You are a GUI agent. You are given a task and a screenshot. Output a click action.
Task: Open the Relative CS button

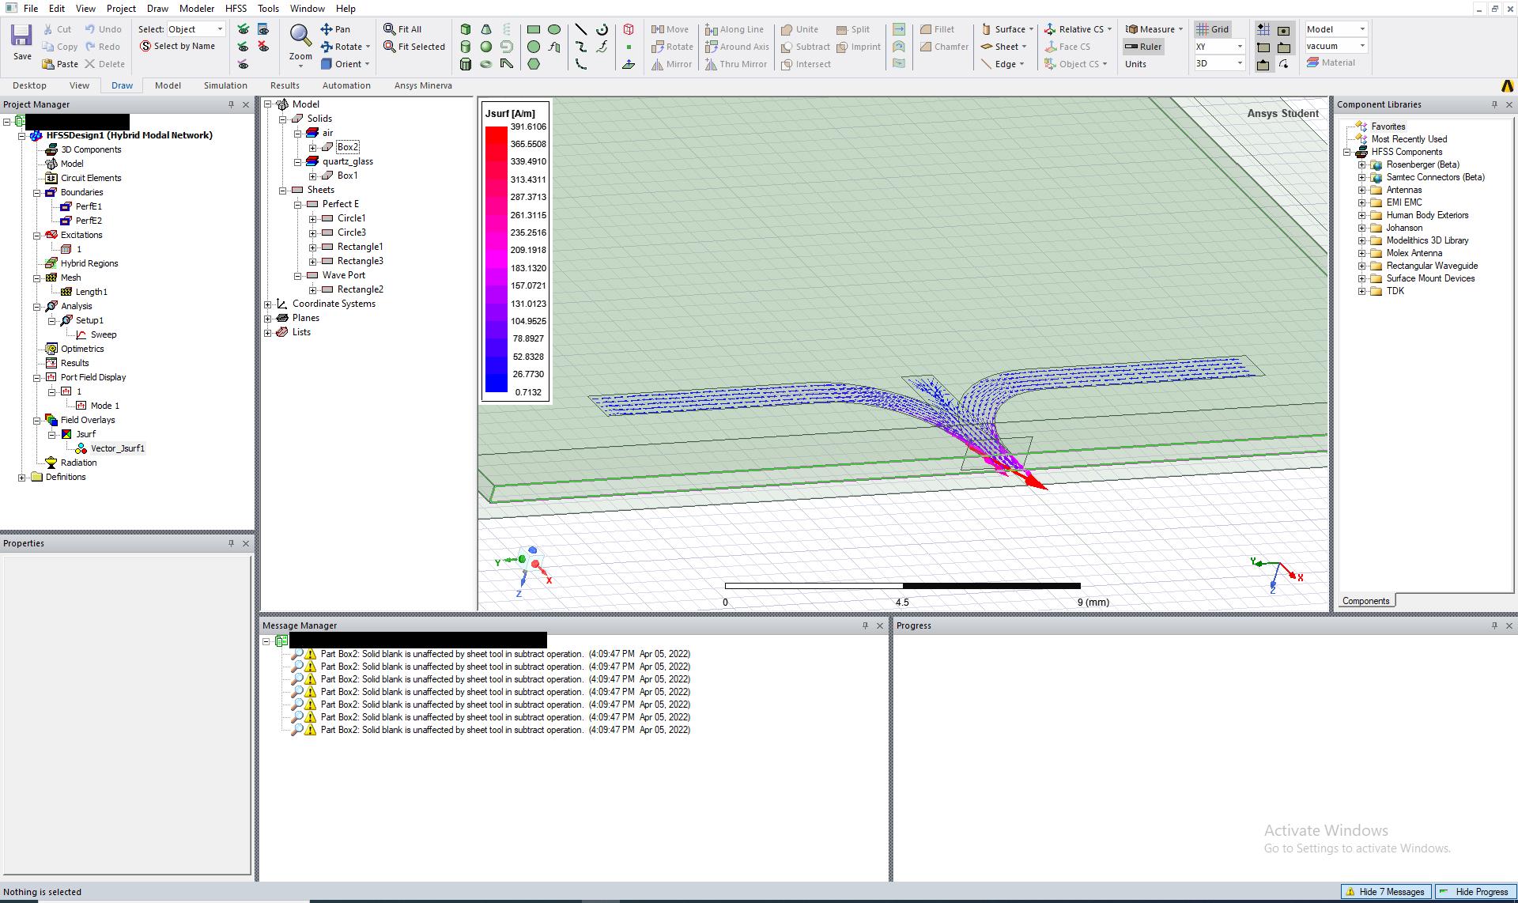(1078, 29)
